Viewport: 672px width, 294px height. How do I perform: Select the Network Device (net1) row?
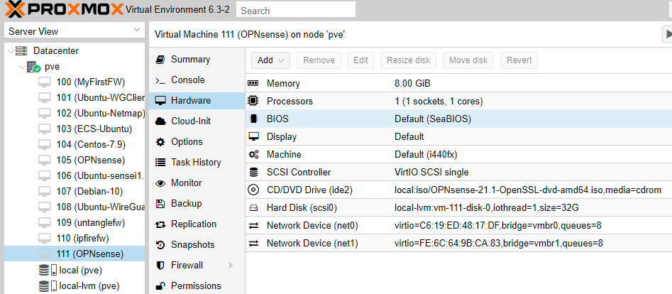coord(458,244)
